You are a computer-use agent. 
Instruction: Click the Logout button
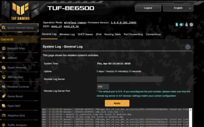148,8
